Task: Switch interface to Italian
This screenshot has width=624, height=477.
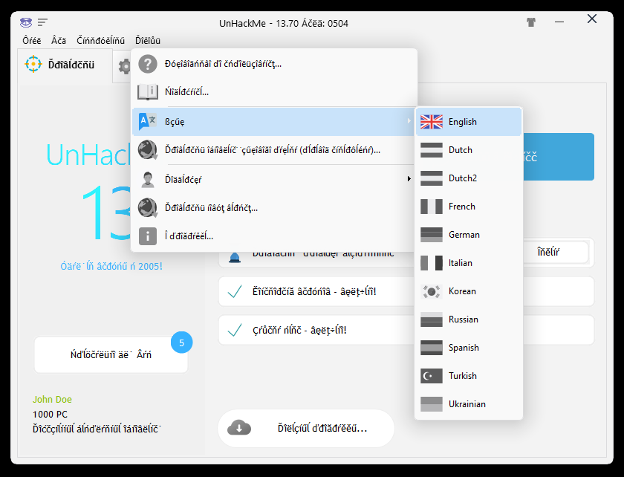Action: (469, 263)
